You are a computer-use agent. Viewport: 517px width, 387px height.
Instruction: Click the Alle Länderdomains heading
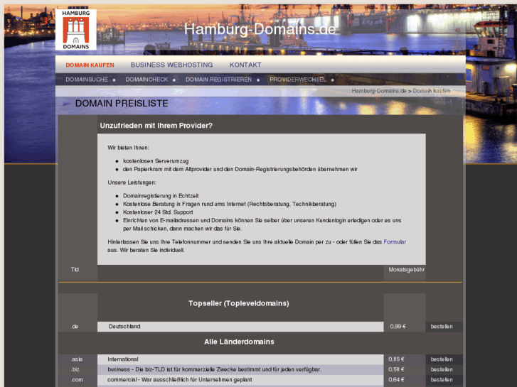[239, 342]
